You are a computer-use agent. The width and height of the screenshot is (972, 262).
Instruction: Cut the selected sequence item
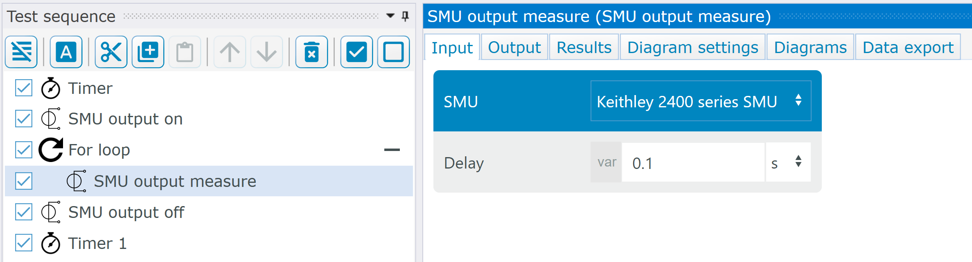111,52
